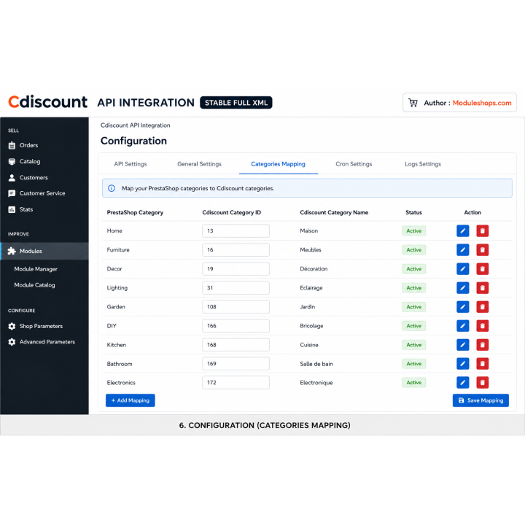
Task: Click the 'PrestaShop Category' column header
Action: click(x=135, y=212)
